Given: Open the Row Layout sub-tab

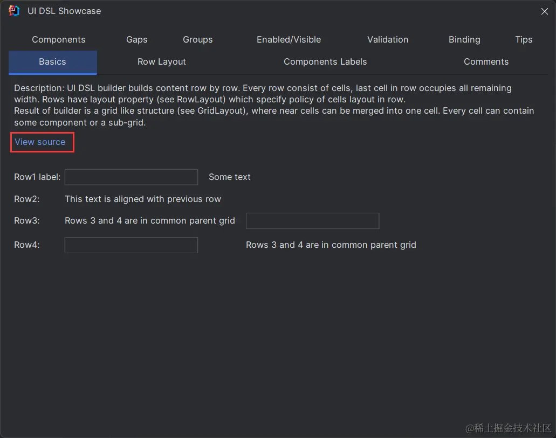Looking at the screenshot, I should [x=161, y=62].
